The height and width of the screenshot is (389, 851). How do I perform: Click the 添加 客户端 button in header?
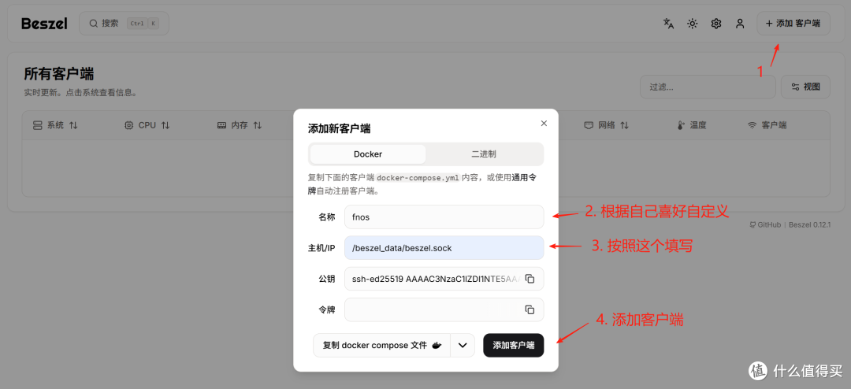tap(793, 24)
